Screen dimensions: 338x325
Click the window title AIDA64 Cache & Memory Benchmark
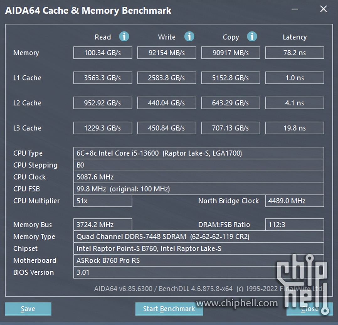pyautogui.click(x=88, y=11)
